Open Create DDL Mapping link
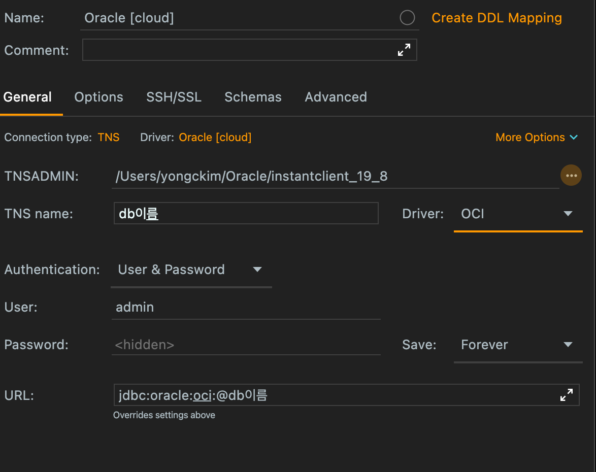The height and width of the screenshot is (472, 596). pos(496,18)
